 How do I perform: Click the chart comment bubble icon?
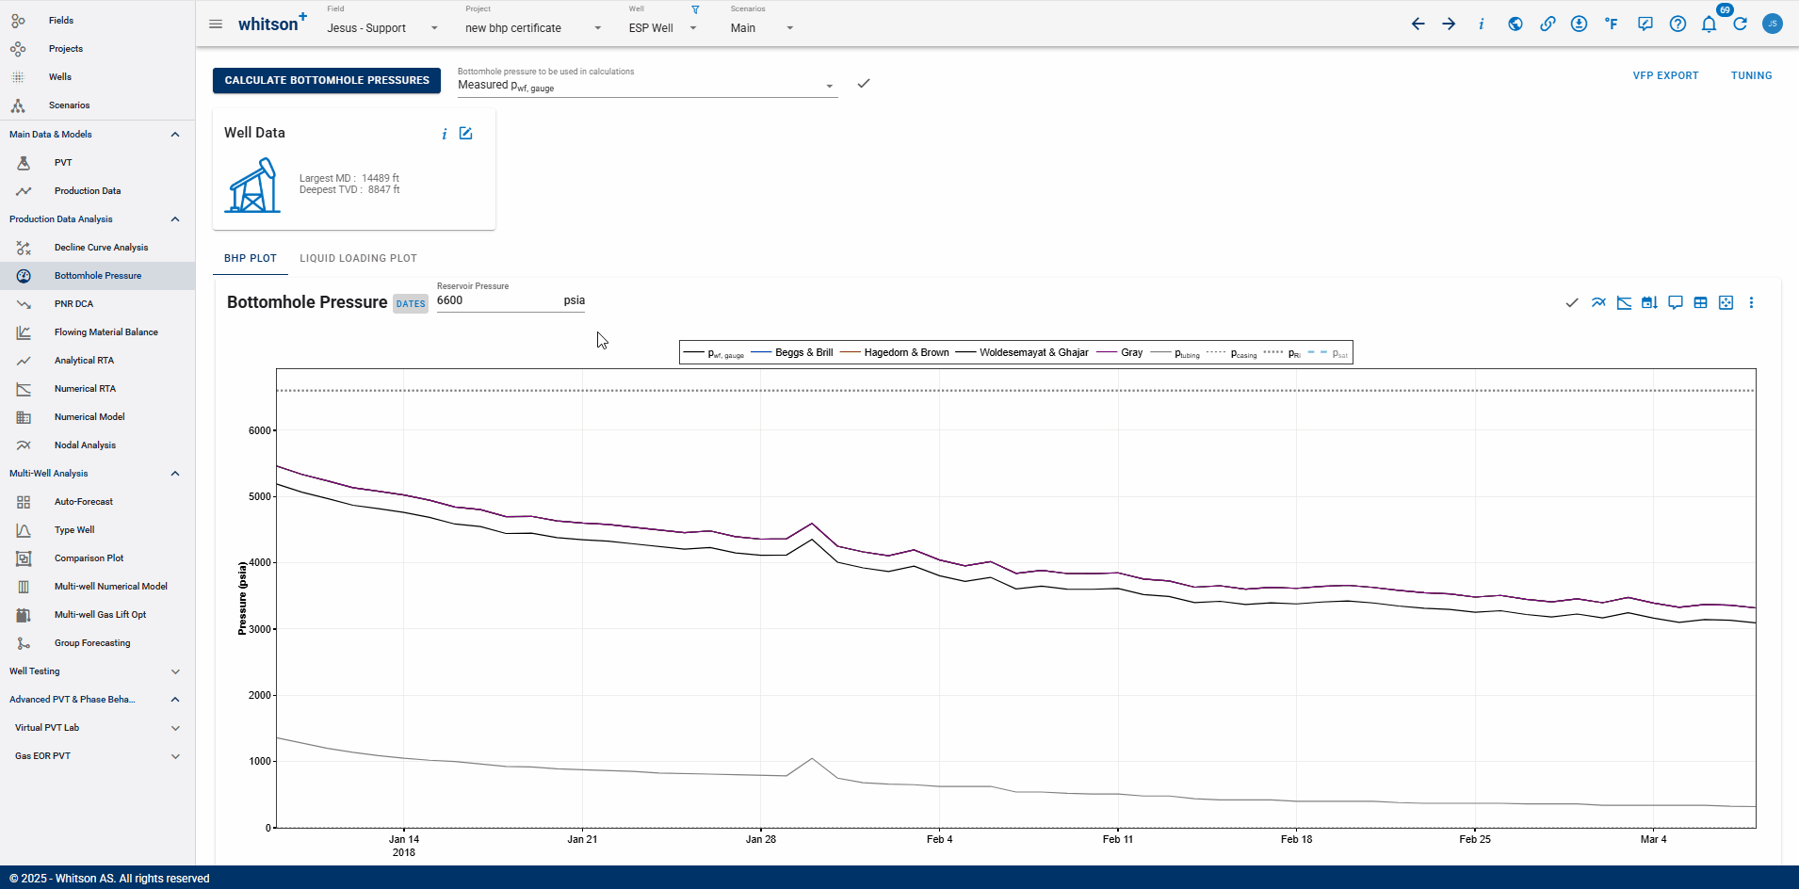[1675, 303]
